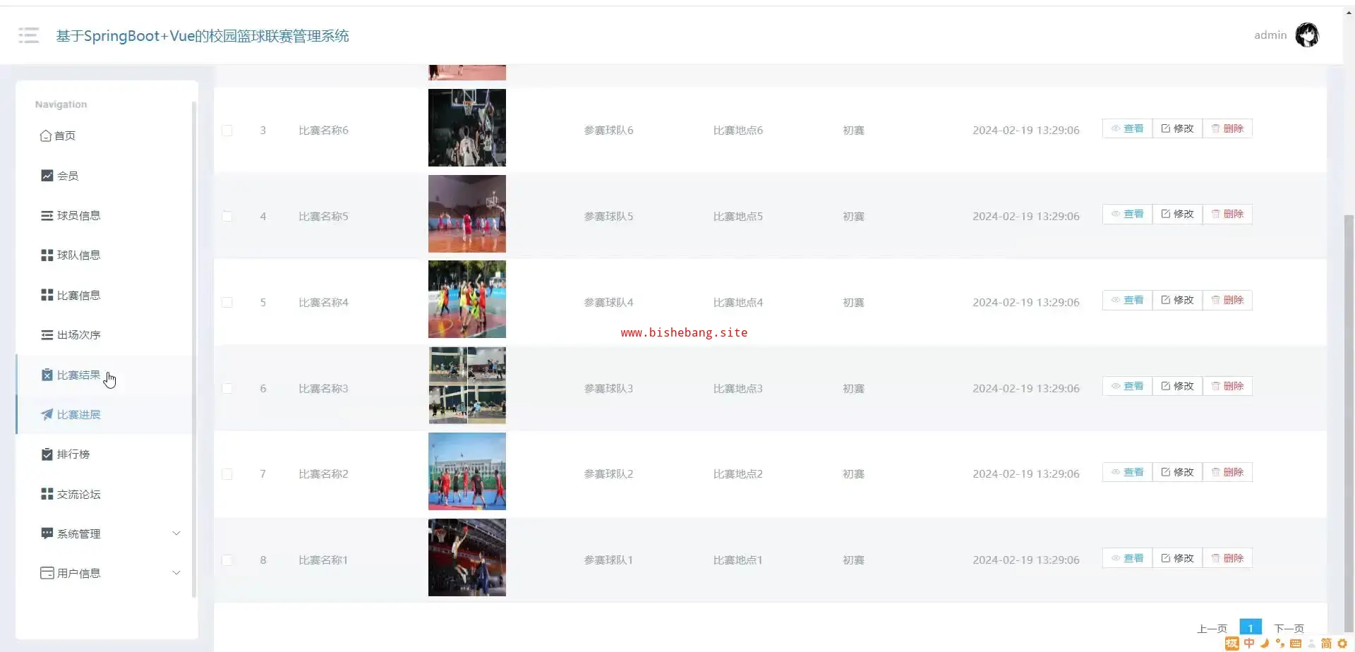Select the checkbox for row 比赛名称6
This screenshot has height=652, width=1355.
(x=227, y=131)
